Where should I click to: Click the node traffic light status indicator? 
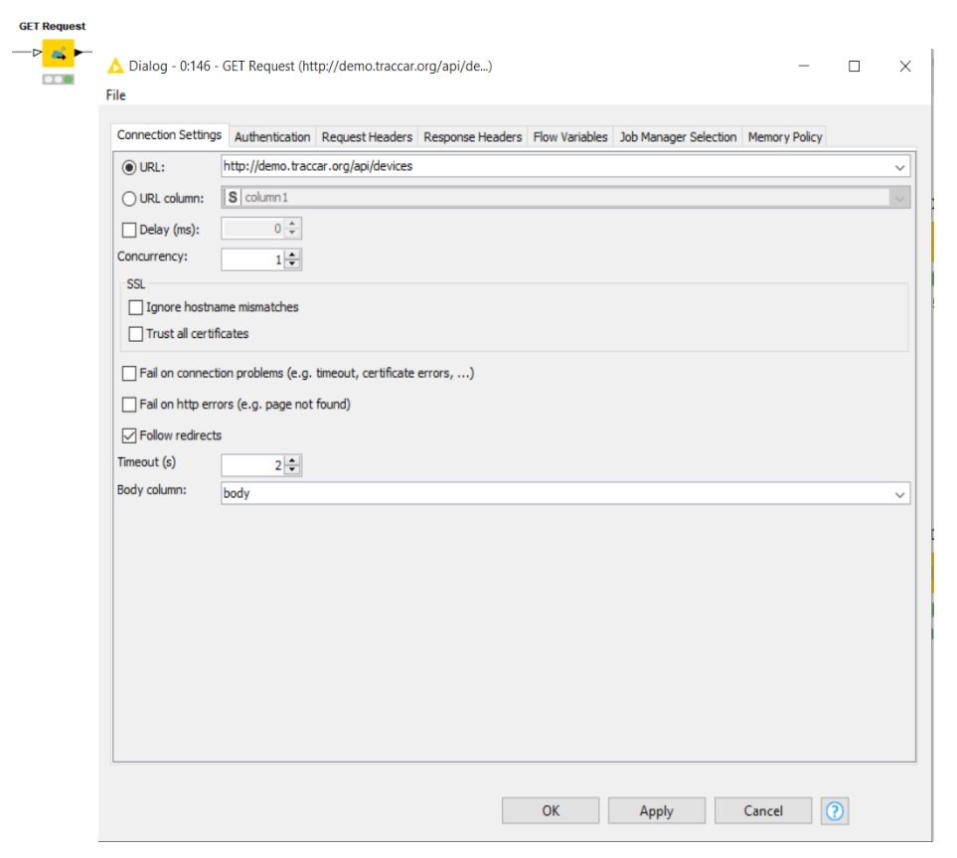pos(58,79)
